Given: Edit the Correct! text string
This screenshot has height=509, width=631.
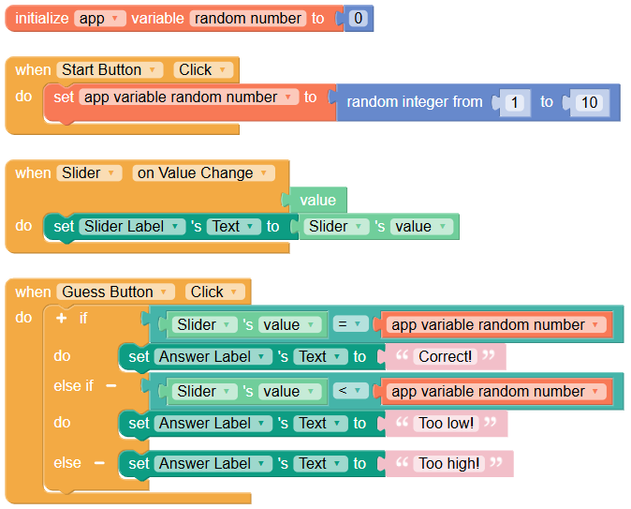Looking at the screenshot, I should [445, 356].
